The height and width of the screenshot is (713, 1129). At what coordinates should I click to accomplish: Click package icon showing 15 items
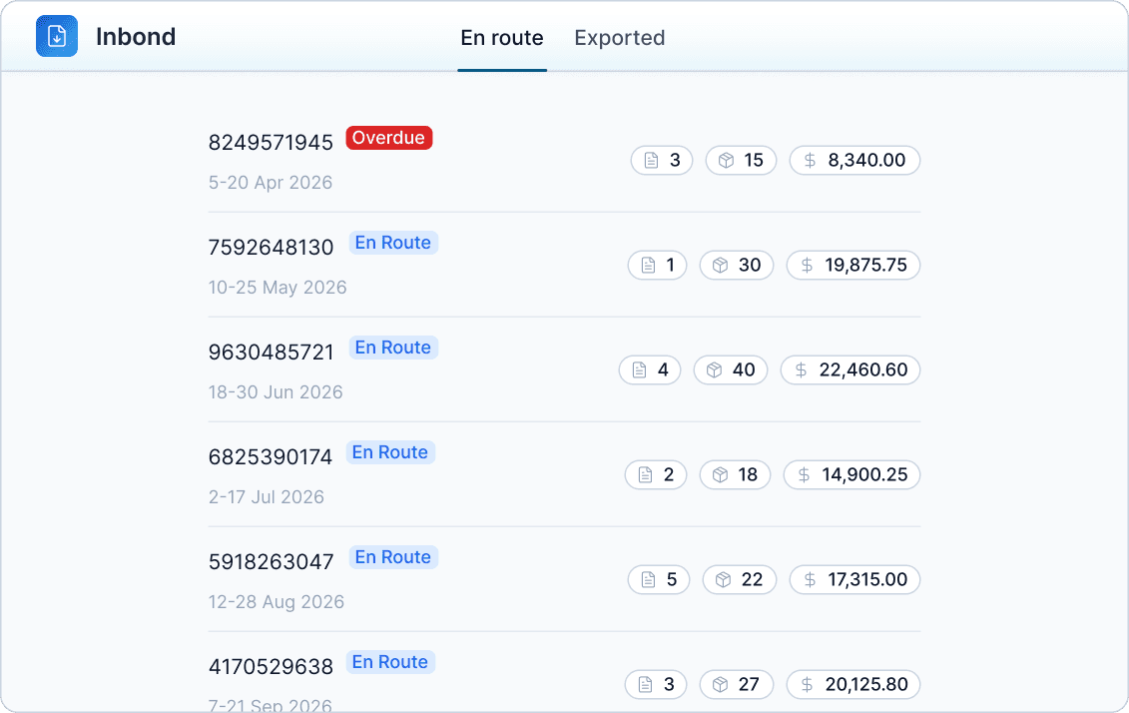727,161
